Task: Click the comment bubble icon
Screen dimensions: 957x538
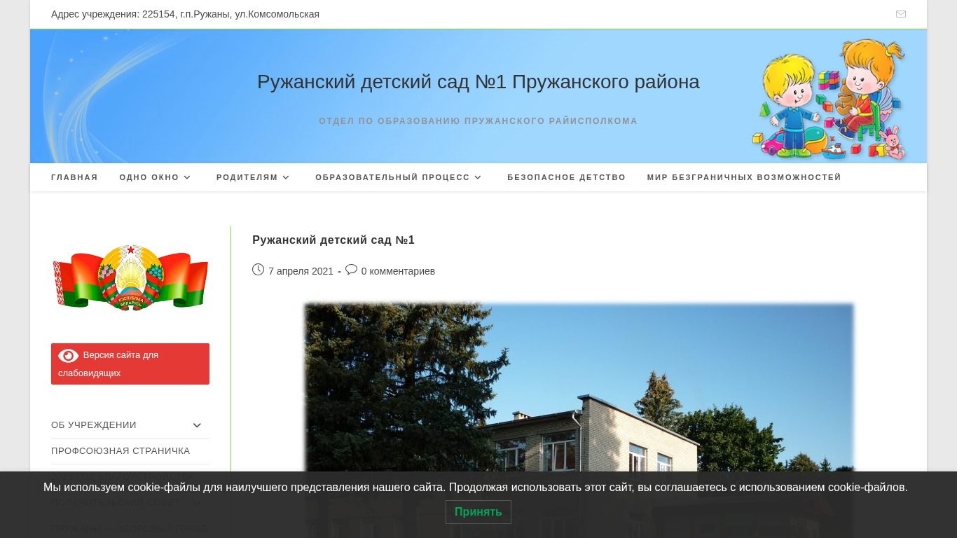Action: [x=351, y=270]
